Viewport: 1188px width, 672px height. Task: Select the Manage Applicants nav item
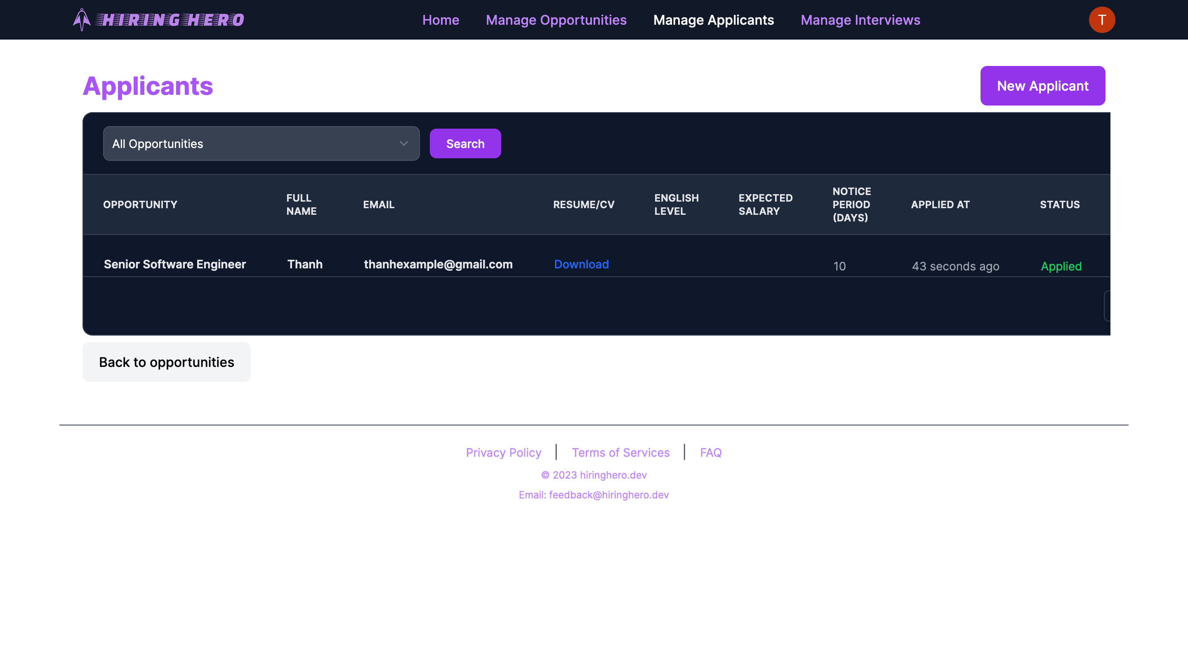coord(713,20)
